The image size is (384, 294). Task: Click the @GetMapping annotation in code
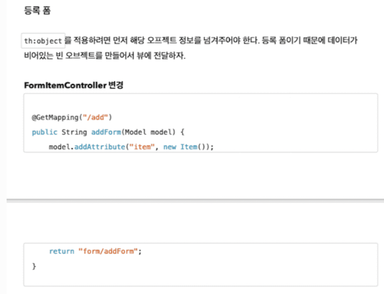(55, 117)
